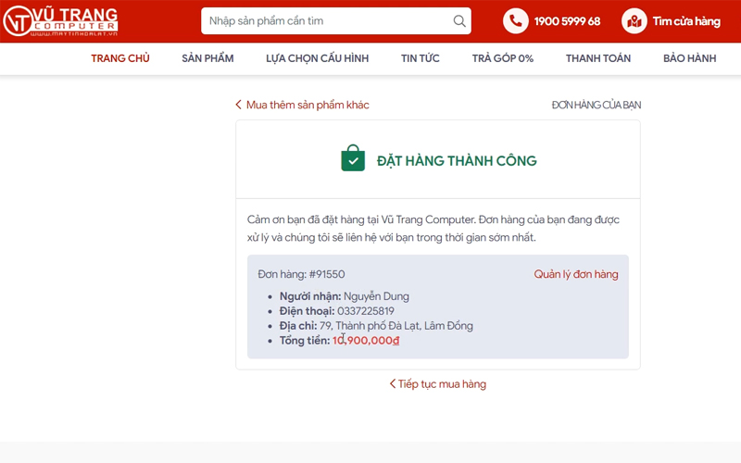
Task: Open the BẢO HÀNH menu item
Action: click(x=689, y=58)
